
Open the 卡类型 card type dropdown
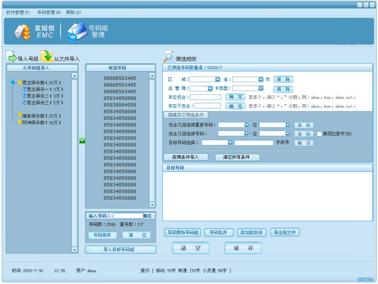coord(260,88)
